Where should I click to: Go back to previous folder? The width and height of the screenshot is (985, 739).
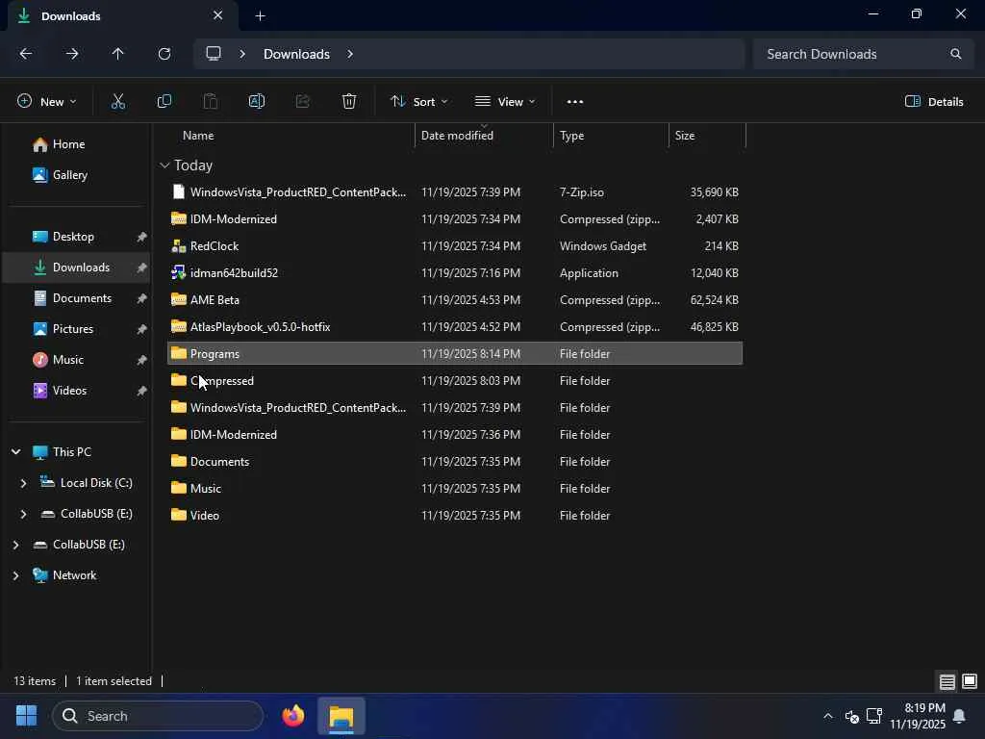[26, 54]
